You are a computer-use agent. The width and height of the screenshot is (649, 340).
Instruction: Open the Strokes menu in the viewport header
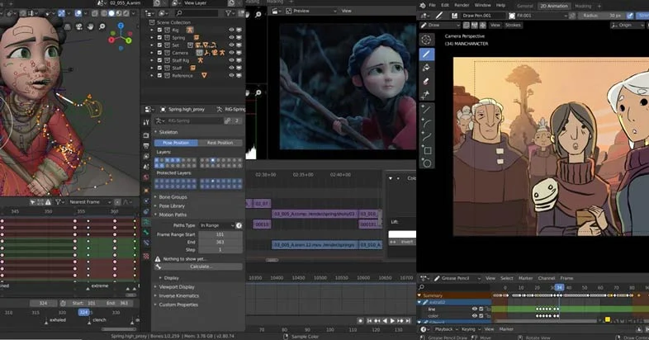click(x=513, y=26)
